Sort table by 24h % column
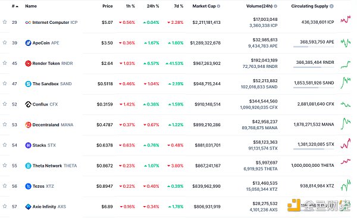The width and height of the screenshot is (357, 218). click(x=153, y=6)
